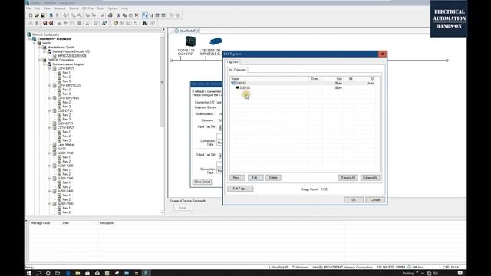Collapse the CS1W-EIP21 tree node
Screen dimensions: 491x276
[49, 128]
